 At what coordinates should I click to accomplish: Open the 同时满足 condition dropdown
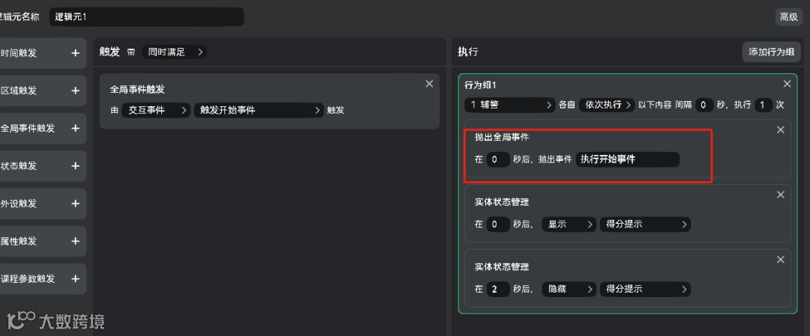pyautogui.click(x=175, y=52)
